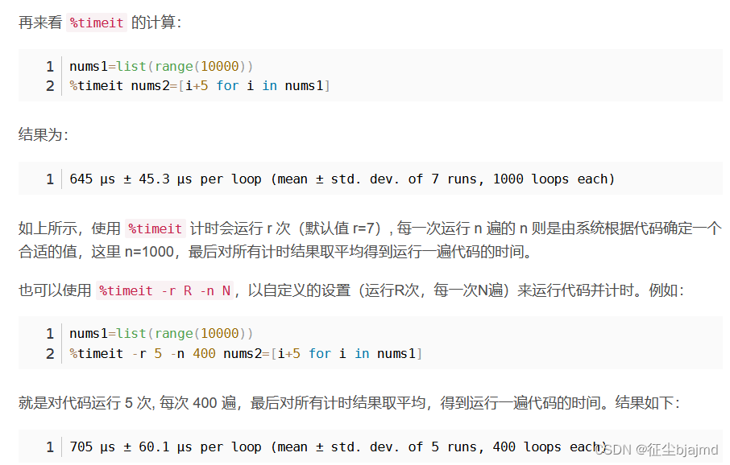
Task: Click the %timeit highlight in the explanation paragraph
Action: [156, 228]
